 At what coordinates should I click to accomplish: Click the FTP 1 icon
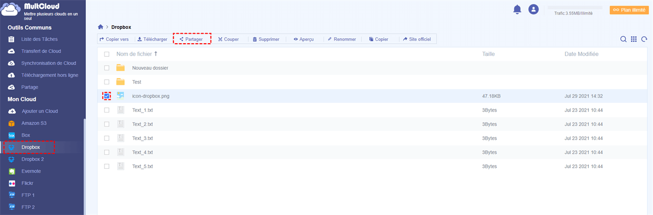(x=12, y=195)
